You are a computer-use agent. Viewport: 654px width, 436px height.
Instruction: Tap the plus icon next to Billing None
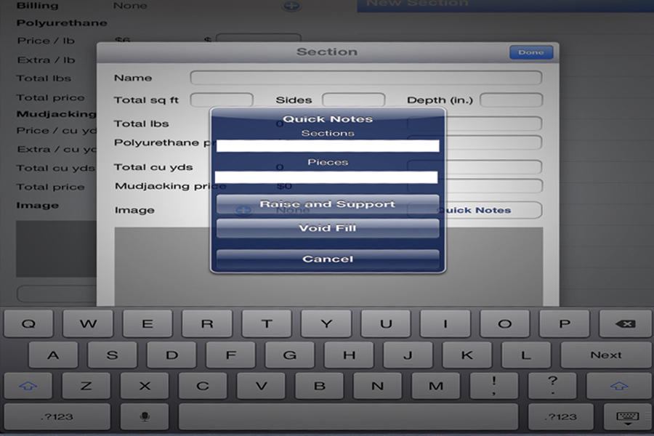tap(290, 5)
